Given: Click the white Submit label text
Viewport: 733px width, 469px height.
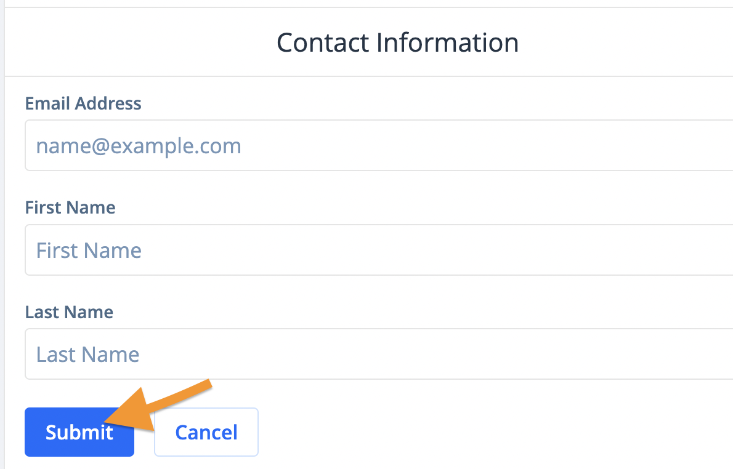Looking at the screenshot, I should tap(79, 432).
